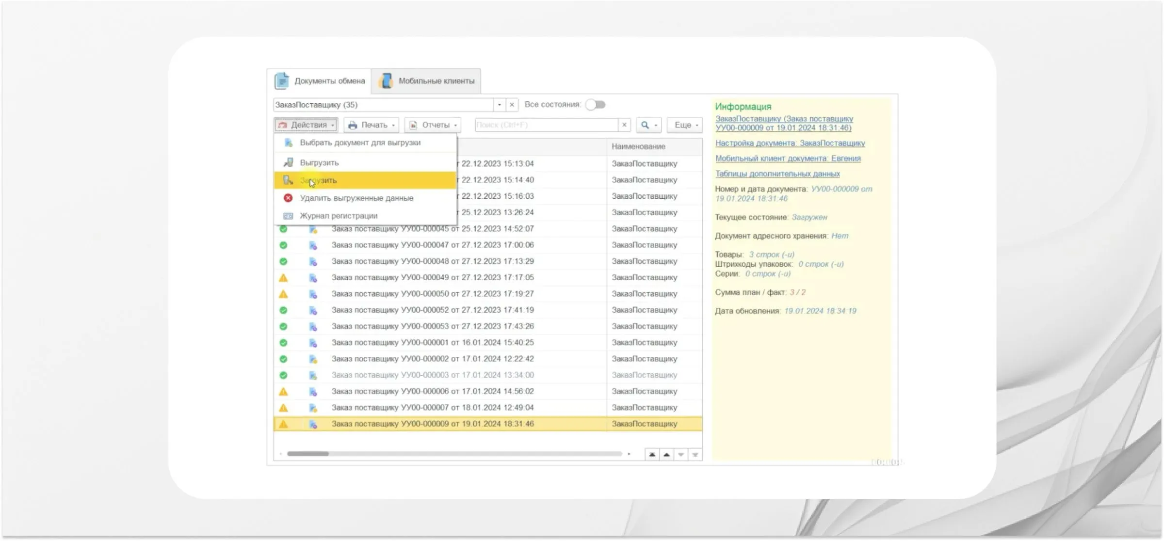
Task: Click warning icon of order УУ00-000050
Action: [x=283, y=294]
